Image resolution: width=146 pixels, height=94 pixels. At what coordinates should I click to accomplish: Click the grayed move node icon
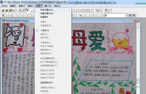point(92,15)
